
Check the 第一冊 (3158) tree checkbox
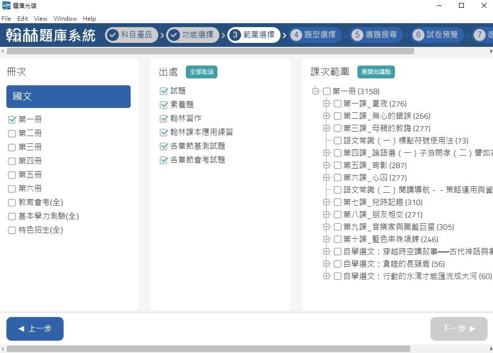click(327, 92)
